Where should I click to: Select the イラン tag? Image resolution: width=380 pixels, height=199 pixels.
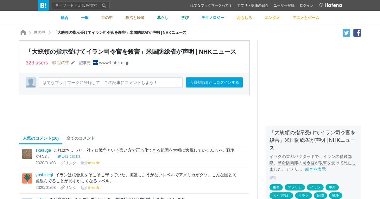[315, 187]
